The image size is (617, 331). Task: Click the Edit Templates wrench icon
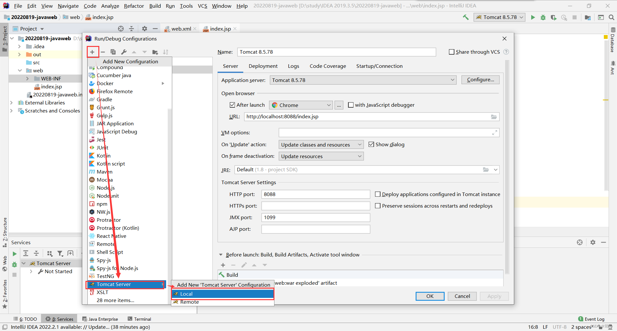124,52
